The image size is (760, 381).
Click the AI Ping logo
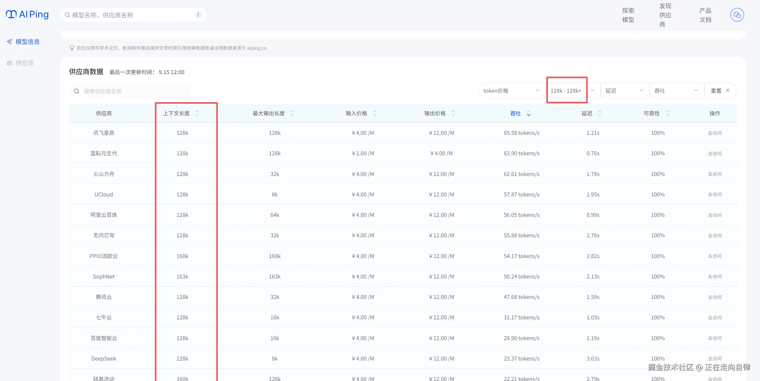coord(27,14)
